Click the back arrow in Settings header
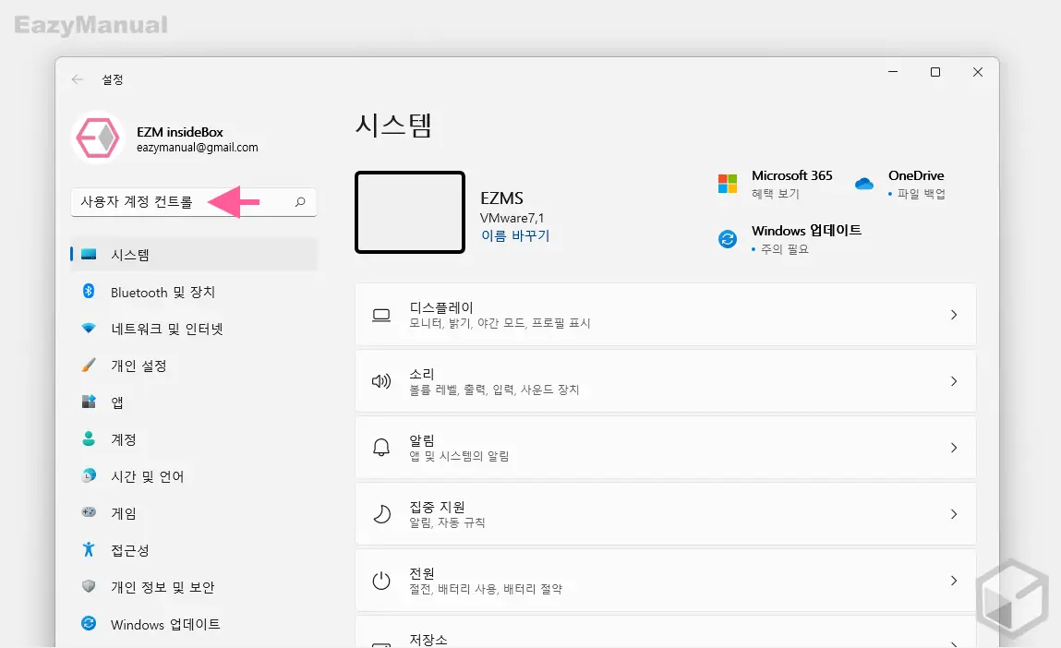The image size is (1061, 648). tap(78, 80)
